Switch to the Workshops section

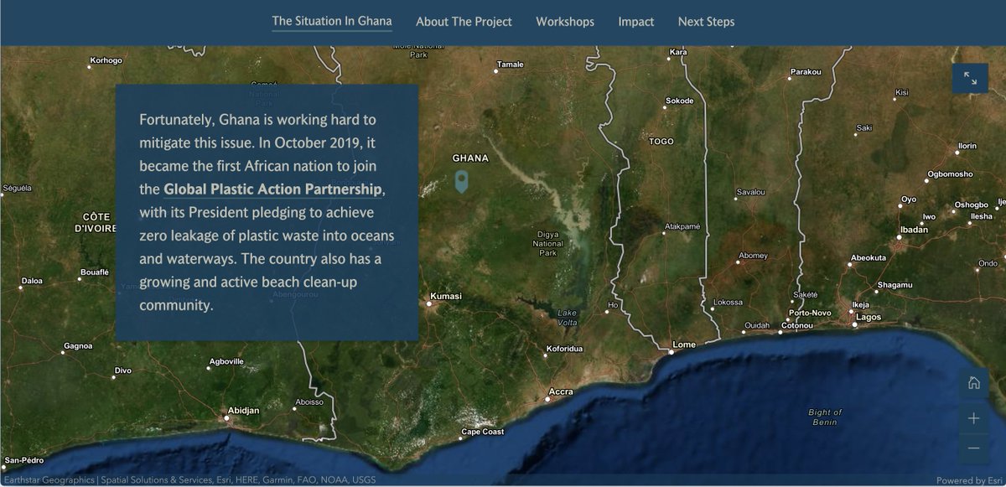[565, 22]
